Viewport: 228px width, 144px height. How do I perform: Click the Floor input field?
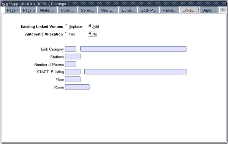tap(73, 79)
